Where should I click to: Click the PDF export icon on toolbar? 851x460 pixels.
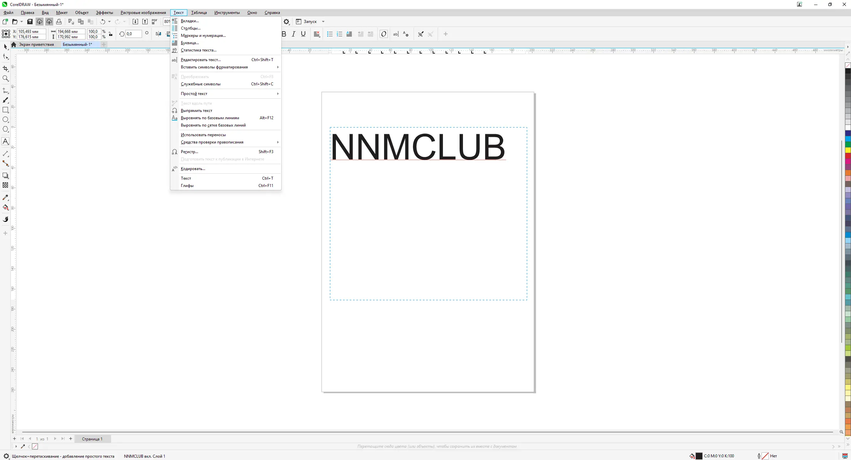[154, 21]
